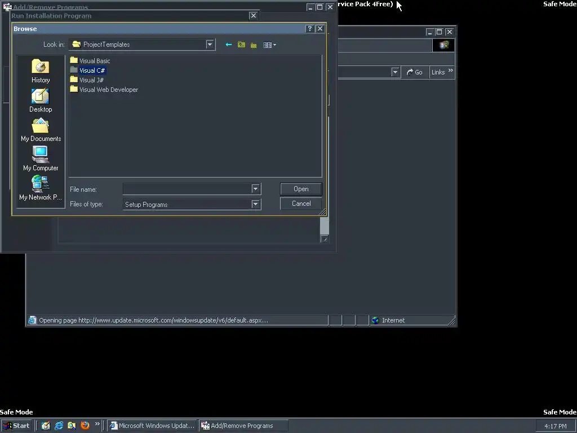
Task: Switch to Microsoft Windows Update taskbar button
Action: [x=152, y=426]
